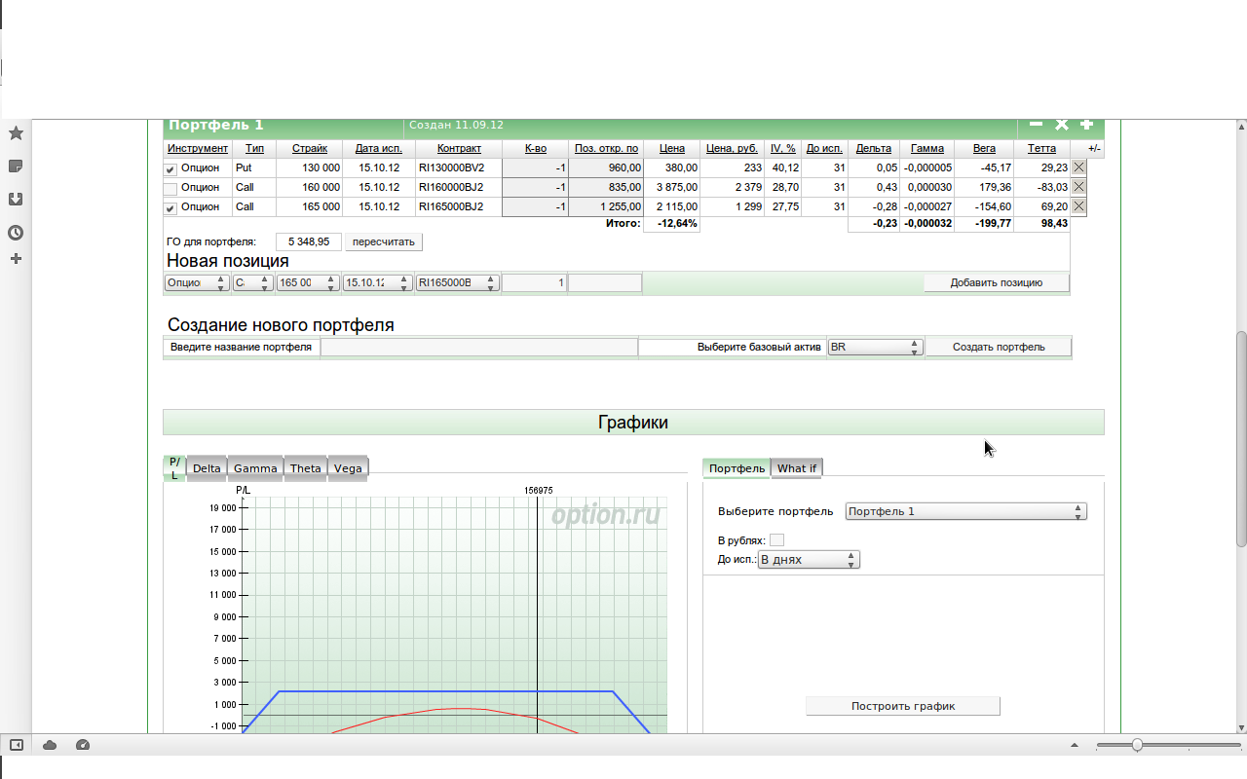Open the bookmarks star panel in sidebar
Viewport: 1247px width, 779px height.
16,132
